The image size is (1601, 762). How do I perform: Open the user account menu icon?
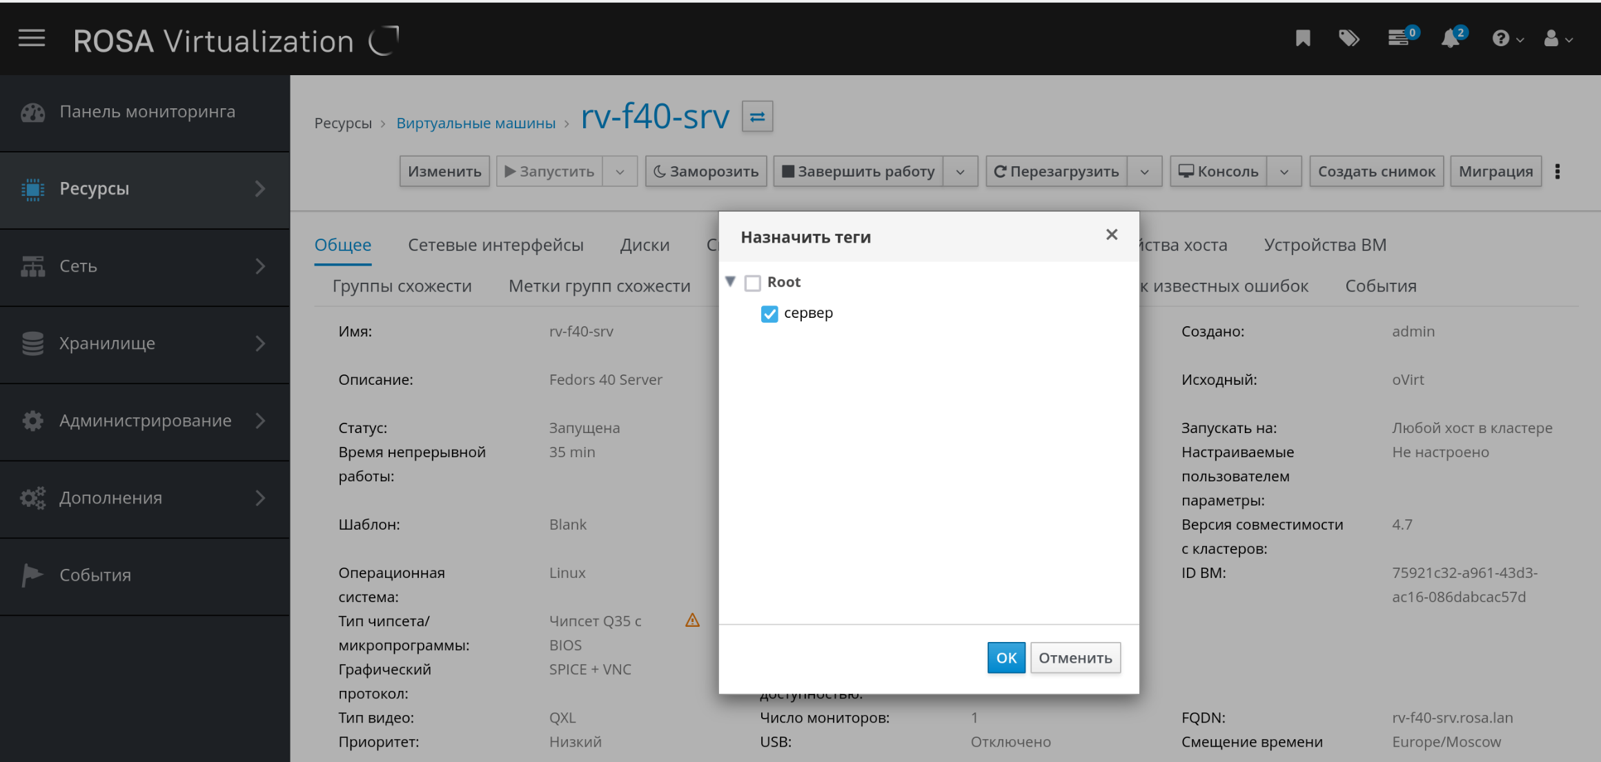(1551, 39)
